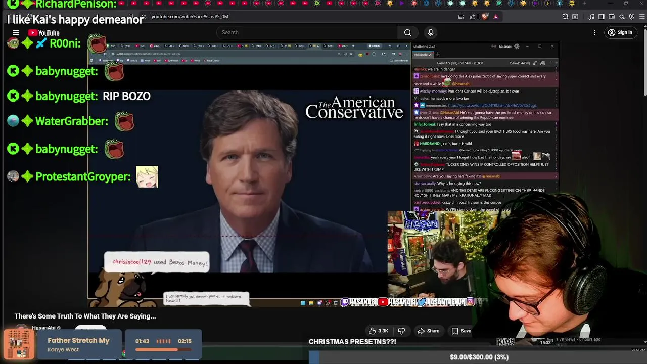Open the Brave Shields lion icon

click(x=485, y=17)
